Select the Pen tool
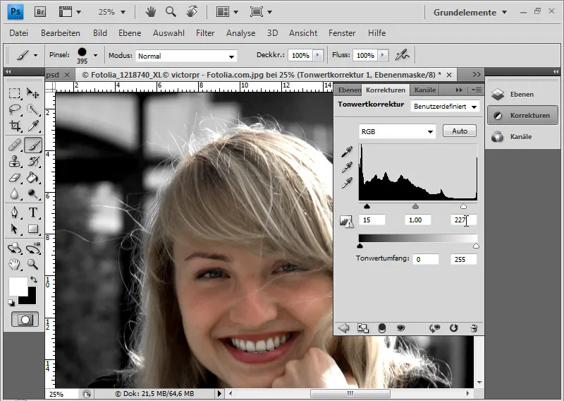Screen dimensions: 564x401 (14, 213)
